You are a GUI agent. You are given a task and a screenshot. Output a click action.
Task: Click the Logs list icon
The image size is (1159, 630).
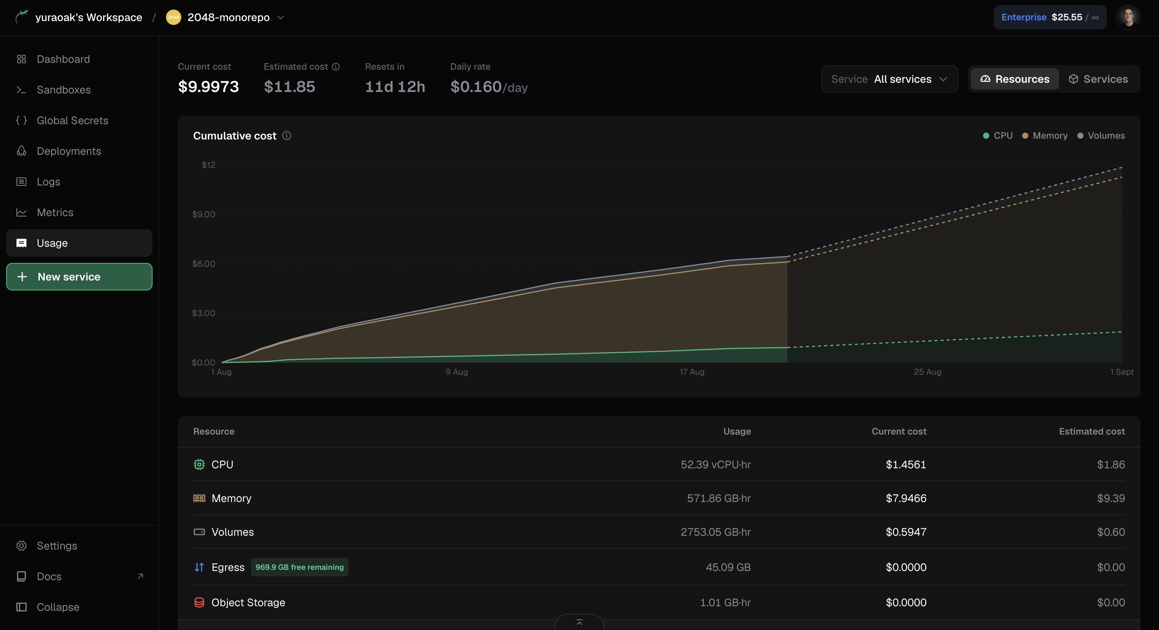click(x=21, y=181)
